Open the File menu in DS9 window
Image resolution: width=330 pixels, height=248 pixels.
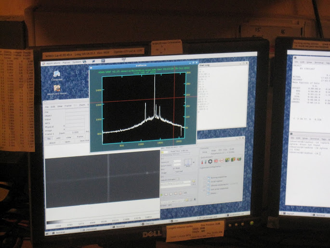[47, 107]
